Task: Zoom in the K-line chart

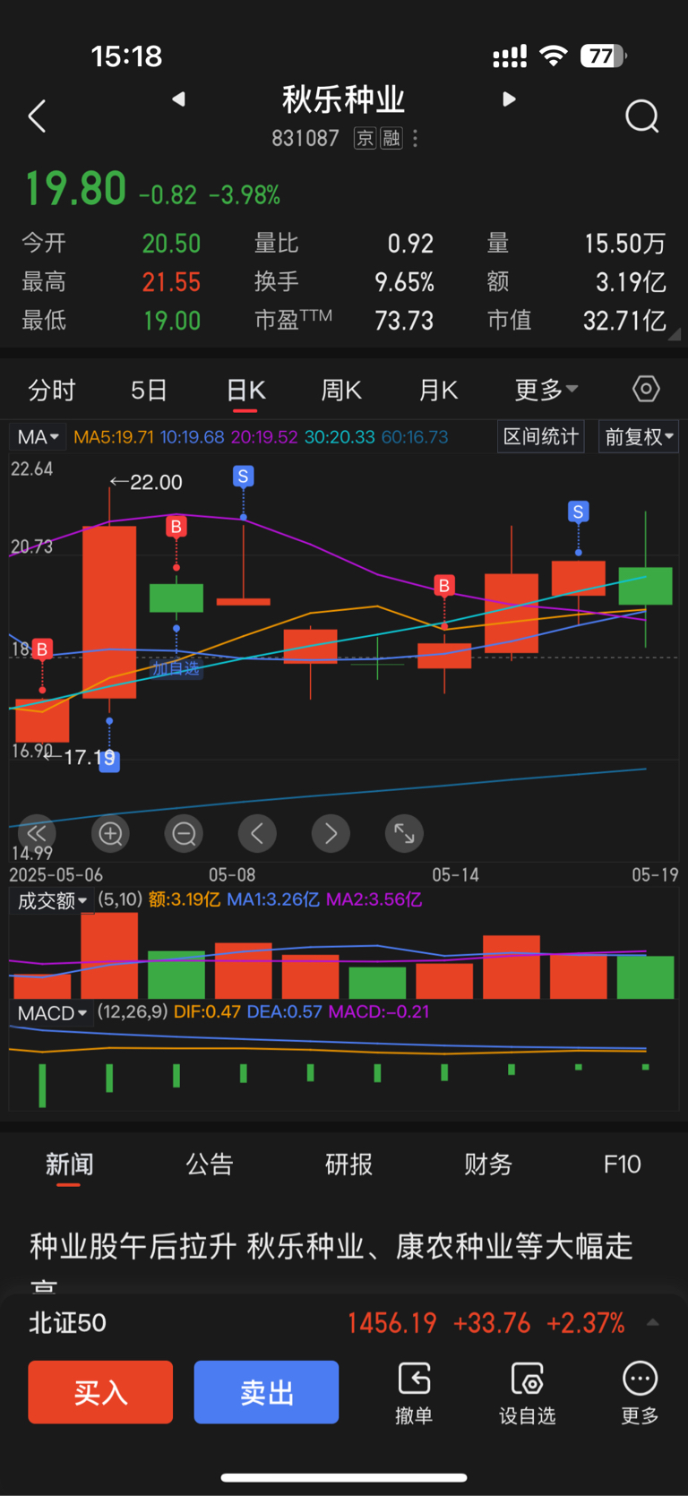Action: (x=110, y=833)
